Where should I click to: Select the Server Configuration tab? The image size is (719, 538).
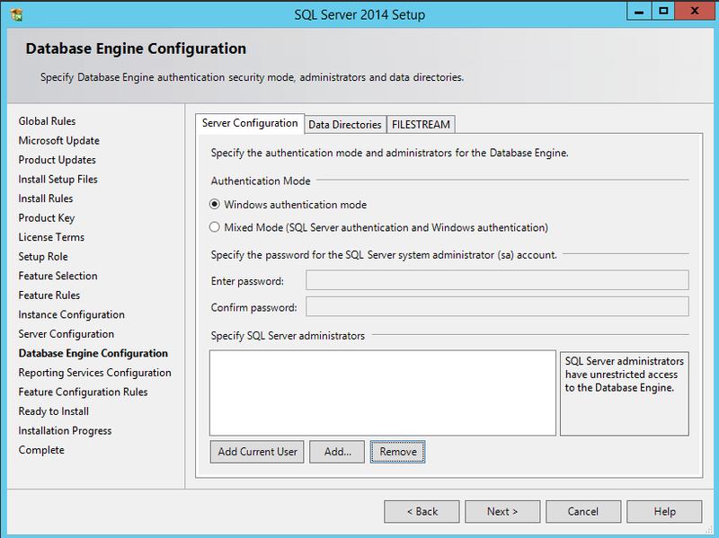click(x=250, y=124)
